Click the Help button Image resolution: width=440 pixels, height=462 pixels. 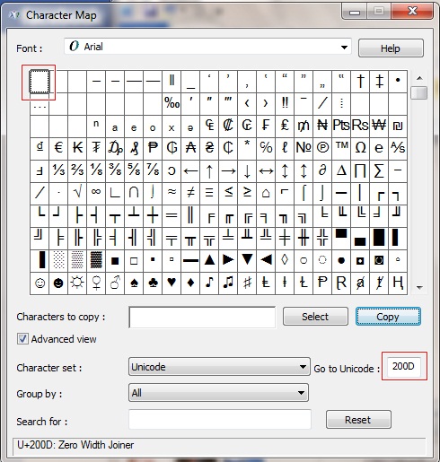pos(391,48)
